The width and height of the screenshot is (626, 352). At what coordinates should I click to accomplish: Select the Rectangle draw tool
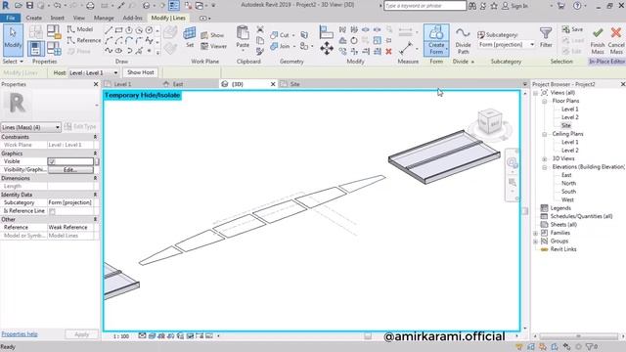(x=118, y=30)
